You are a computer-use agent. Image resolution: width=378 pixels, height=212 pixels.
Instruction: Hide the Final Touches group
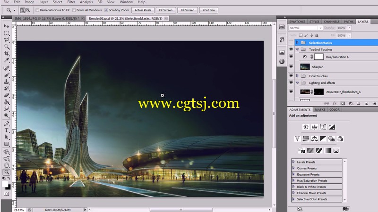click(x=291, y=76)
